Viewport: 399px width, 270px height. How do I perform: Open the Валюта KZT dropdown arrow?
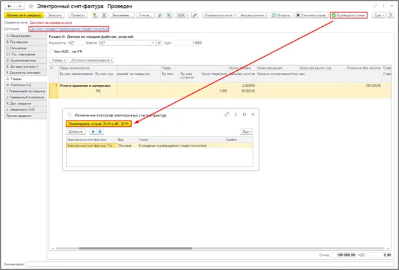pos(153,43)
